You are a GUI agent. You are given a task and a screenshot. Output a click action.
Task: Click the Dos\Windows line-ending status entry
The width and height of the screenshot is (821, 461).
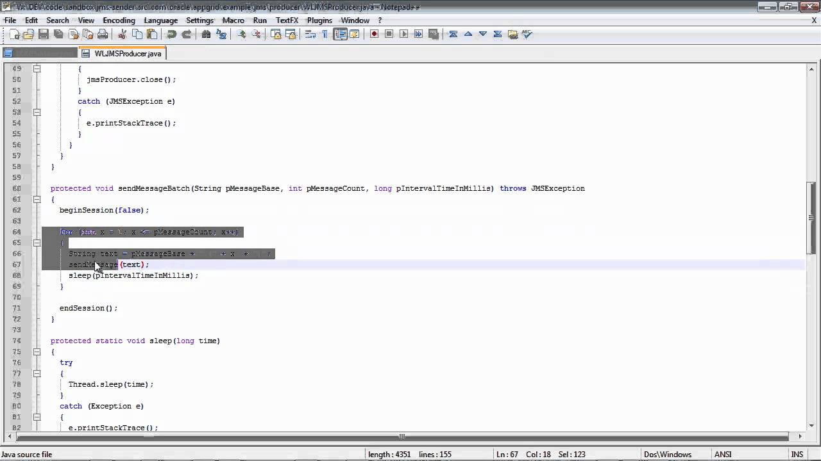pyautogui.click(x=667, y=455)
